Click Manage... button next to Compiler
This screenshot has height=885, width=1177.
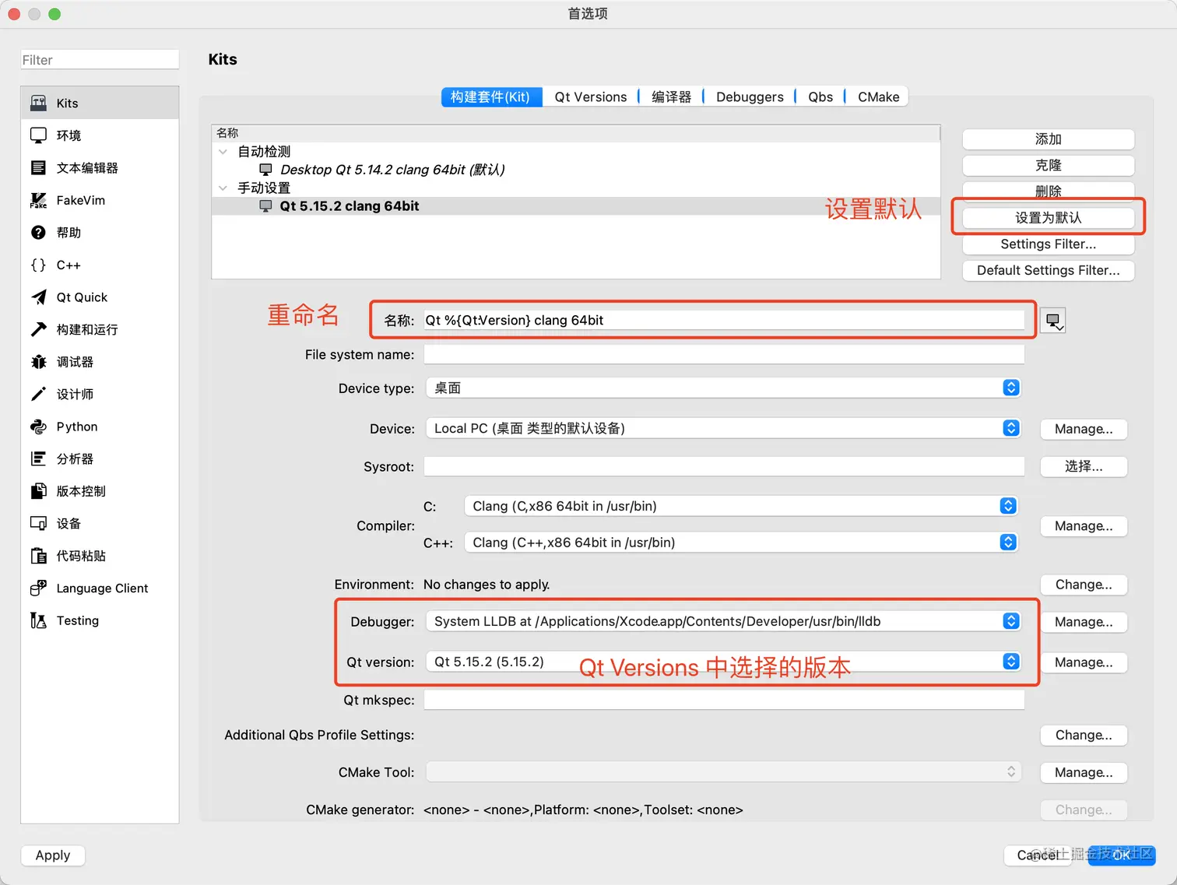(1084, 526)
